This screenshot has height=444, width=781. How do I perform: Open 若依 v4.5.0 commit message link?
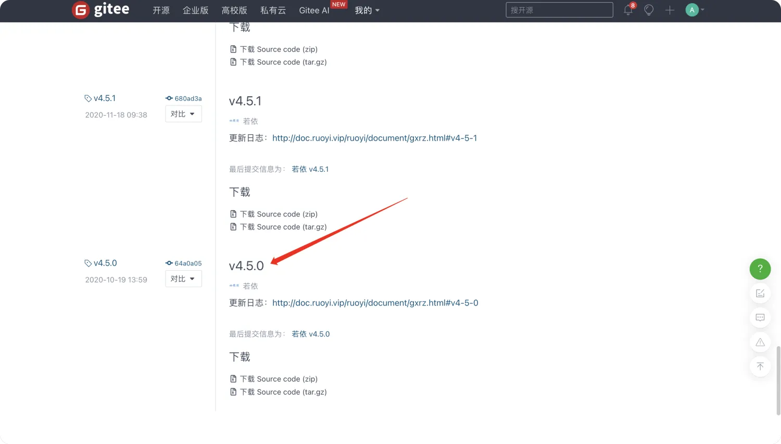point(311,334)
